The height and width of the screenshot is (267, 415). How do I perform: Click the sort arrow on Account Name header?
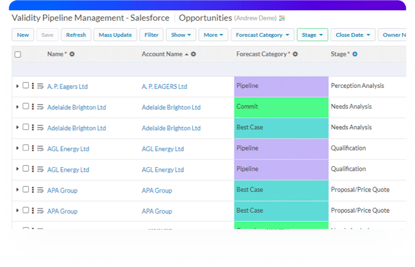click(187, 54)
